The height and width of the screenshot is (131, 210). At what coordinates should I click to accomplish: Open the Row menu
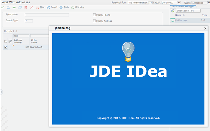[x=40, y=7]
